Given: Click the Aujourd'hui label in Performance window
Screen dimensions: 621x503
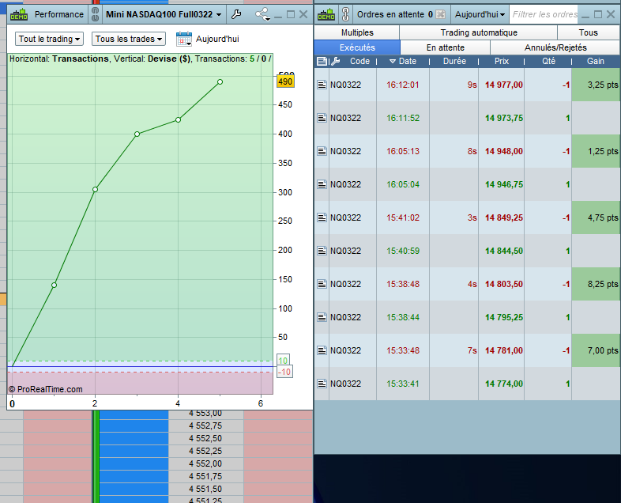Looking at the screenshot, I should (217, 39).
